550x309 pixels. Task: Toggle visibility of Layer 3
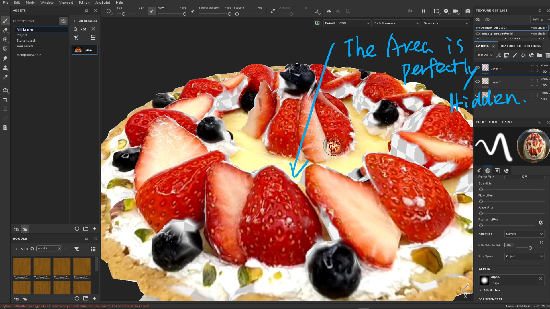click(477, 68)
